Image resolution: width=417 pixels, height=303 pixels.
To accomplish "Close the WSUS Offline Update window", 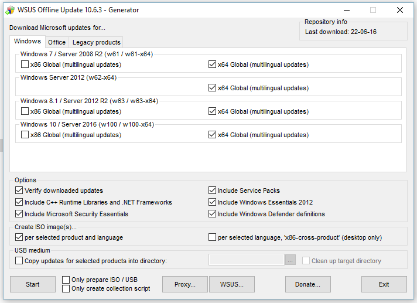I will click(x=399, y=10).
